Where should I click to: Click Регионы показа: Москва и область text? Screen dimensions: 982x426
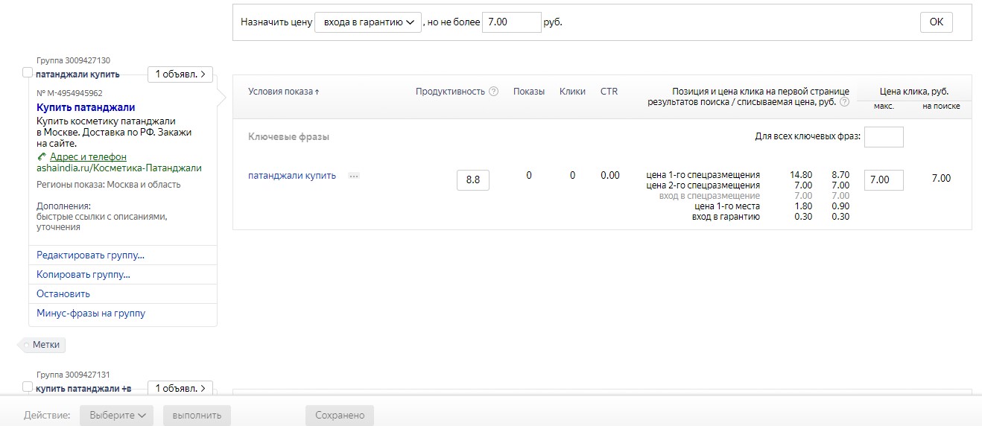coord(108,185)
